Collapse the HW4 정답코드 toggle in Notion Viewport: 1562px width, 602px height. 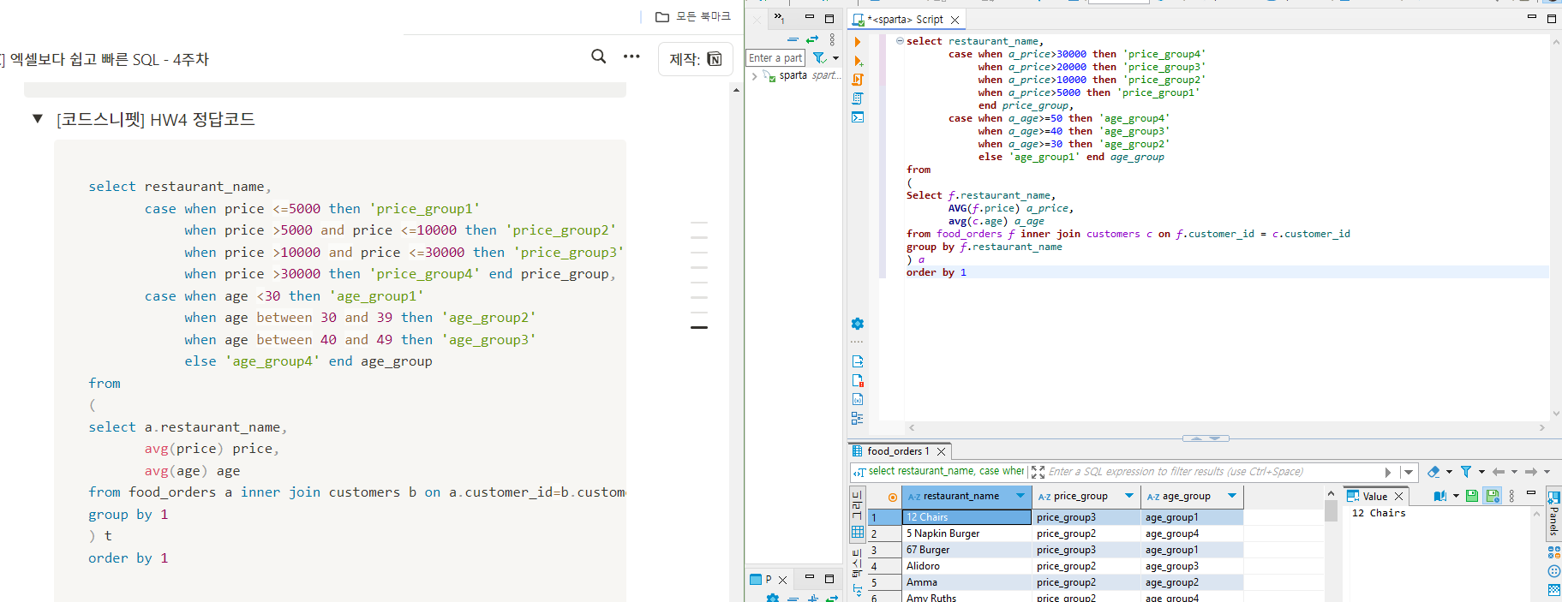(x=38, y=118)
